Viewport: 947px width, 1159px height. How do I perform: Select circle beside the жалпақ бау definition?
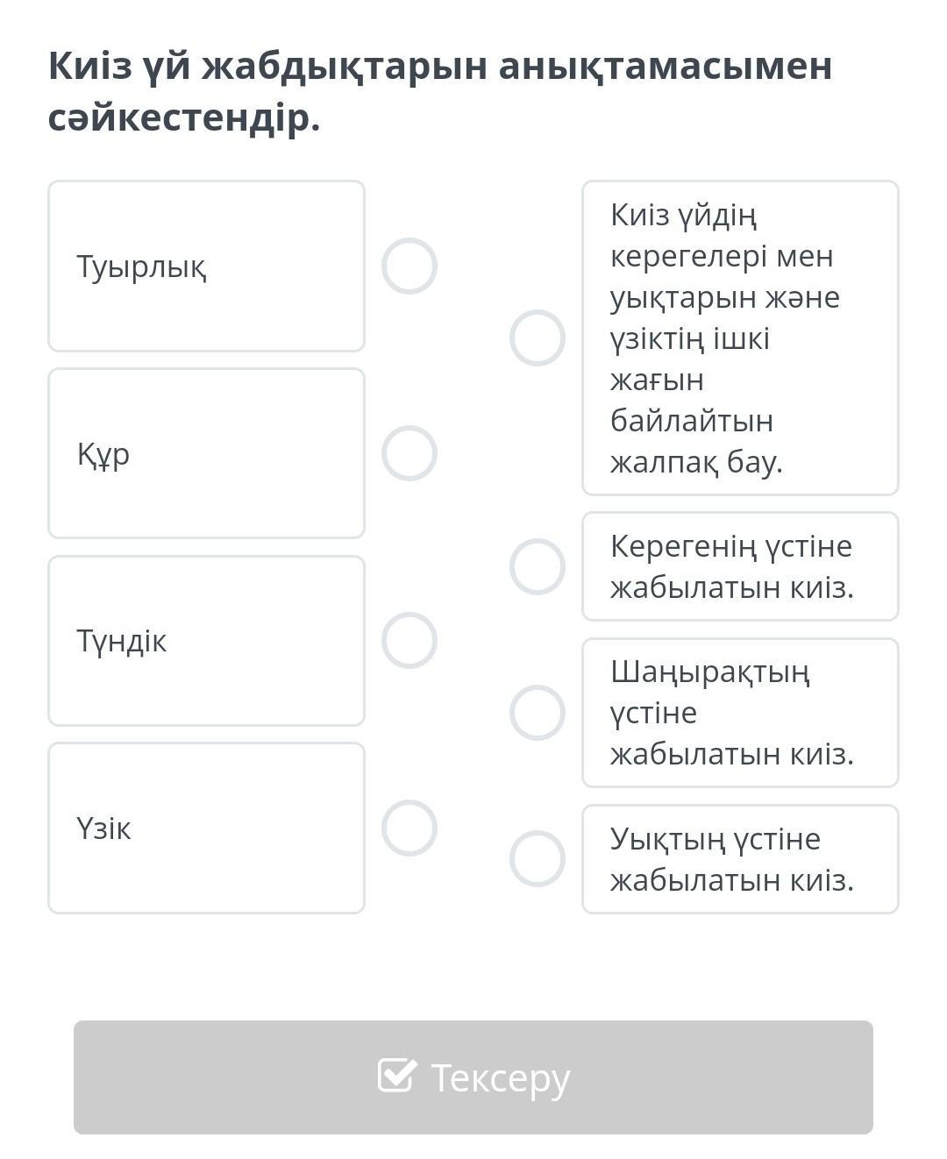point(538,338)
